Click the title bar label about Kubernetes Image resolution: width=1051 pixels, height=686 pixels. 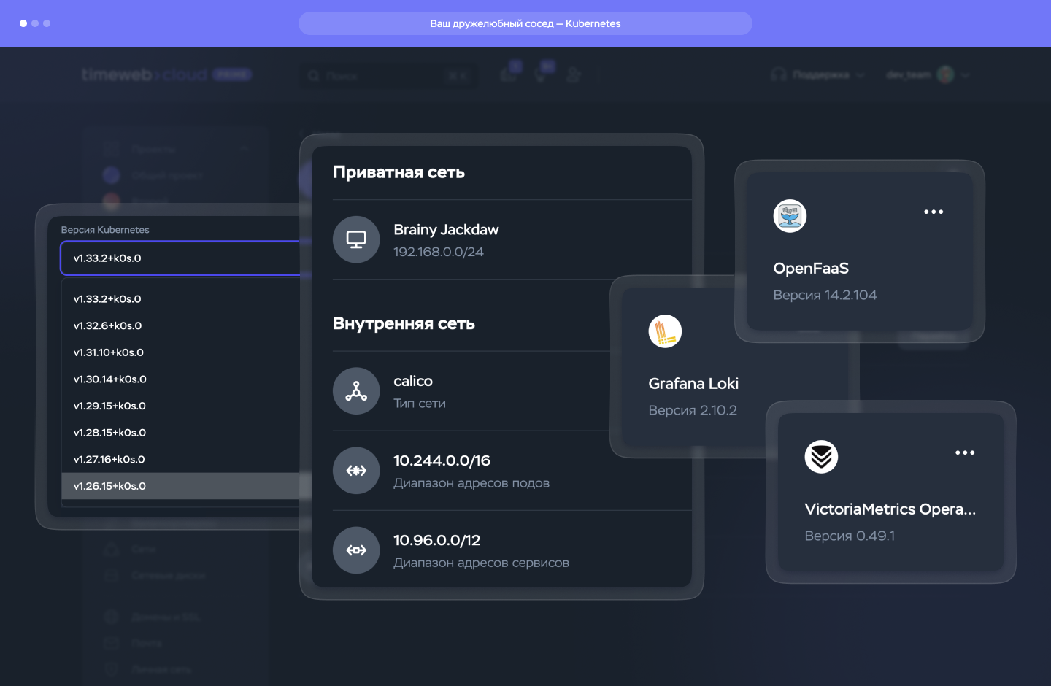pos(525,23)
